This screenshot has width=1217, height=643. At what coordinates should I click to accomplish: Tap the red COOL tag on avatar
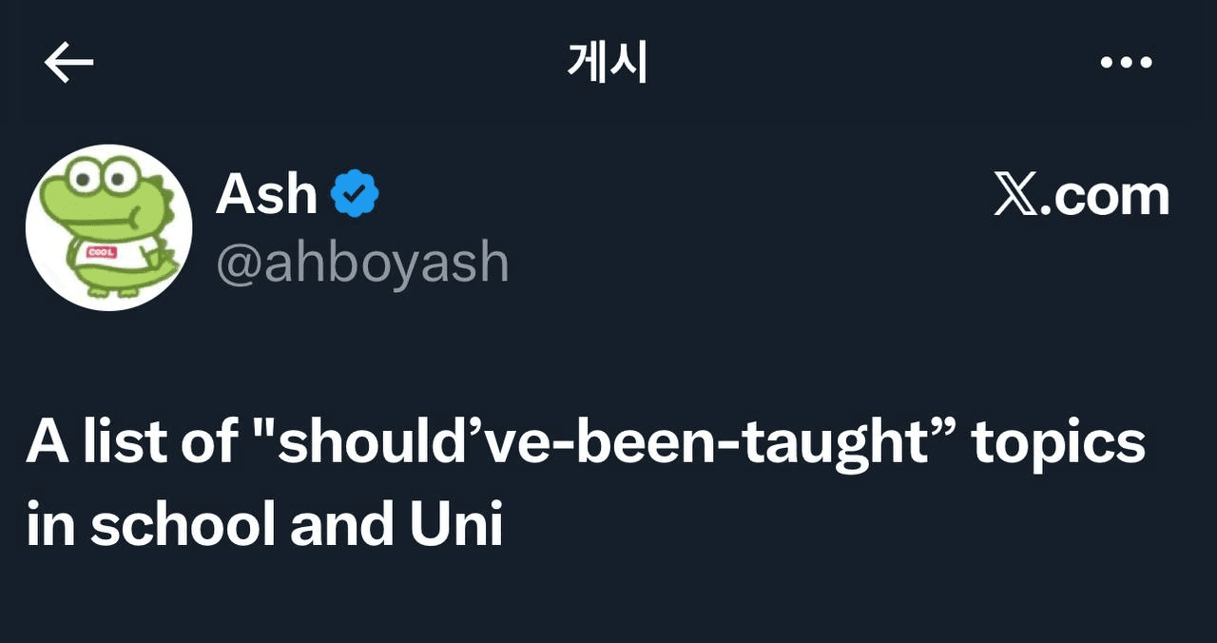[x=100, y=252]
